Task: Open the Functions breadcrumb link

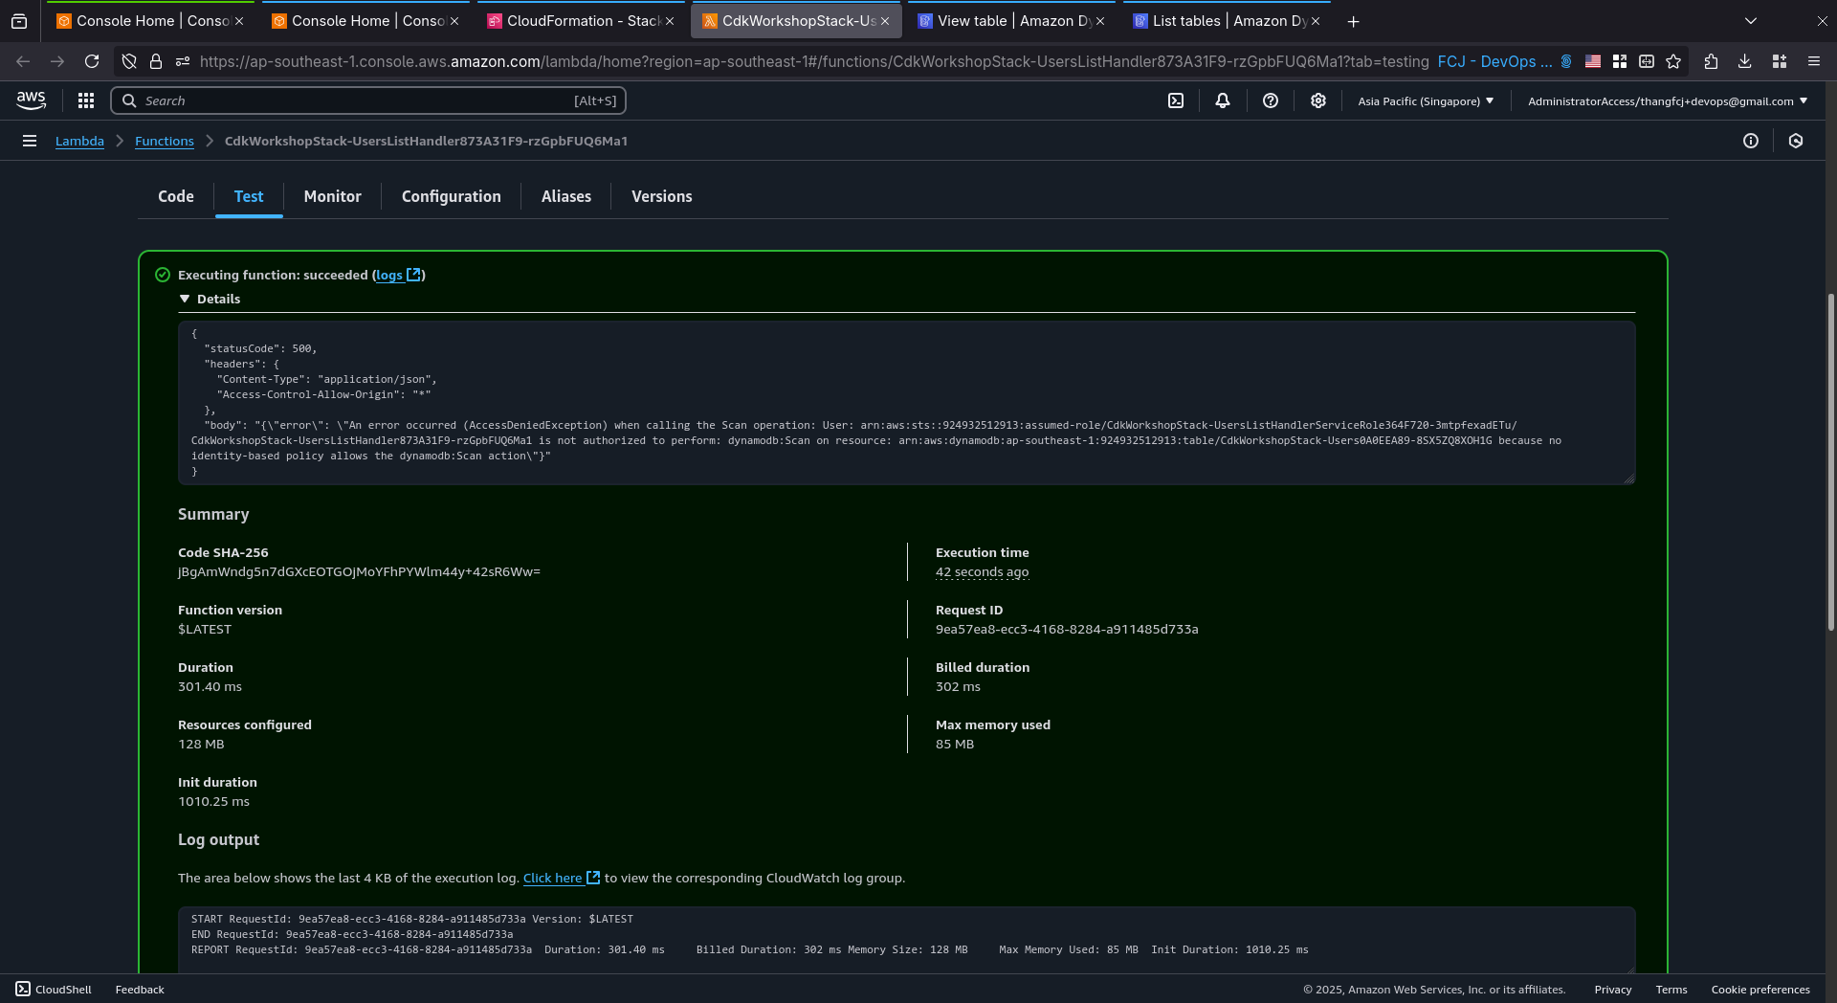Action: coord(165,141)
